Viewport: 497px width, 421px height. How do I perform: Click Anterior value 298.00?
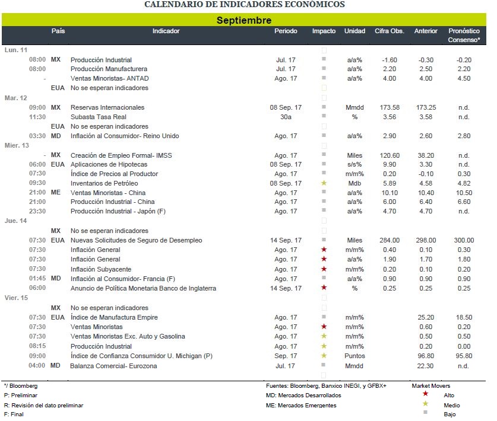[x=426, y=241]
